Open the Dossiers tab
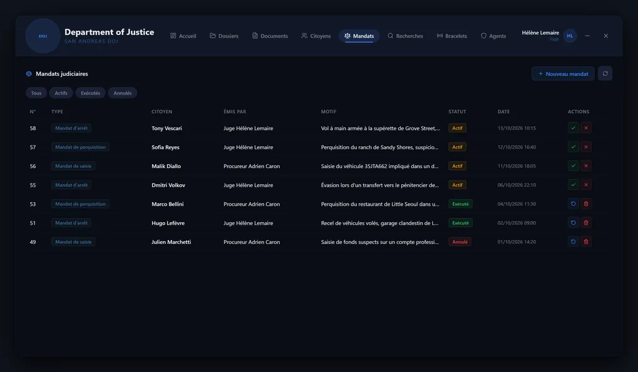 coord(224,35)
